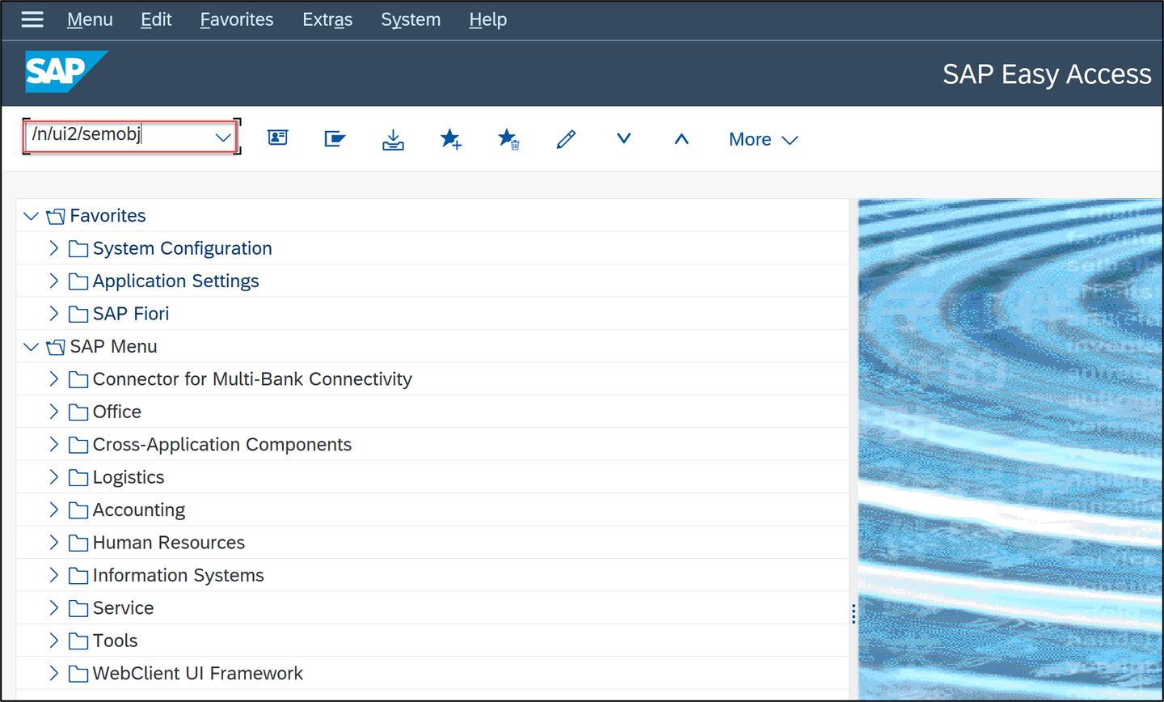Expand the Accounting folder
The image size is (1164, 702).
(53, 510)
